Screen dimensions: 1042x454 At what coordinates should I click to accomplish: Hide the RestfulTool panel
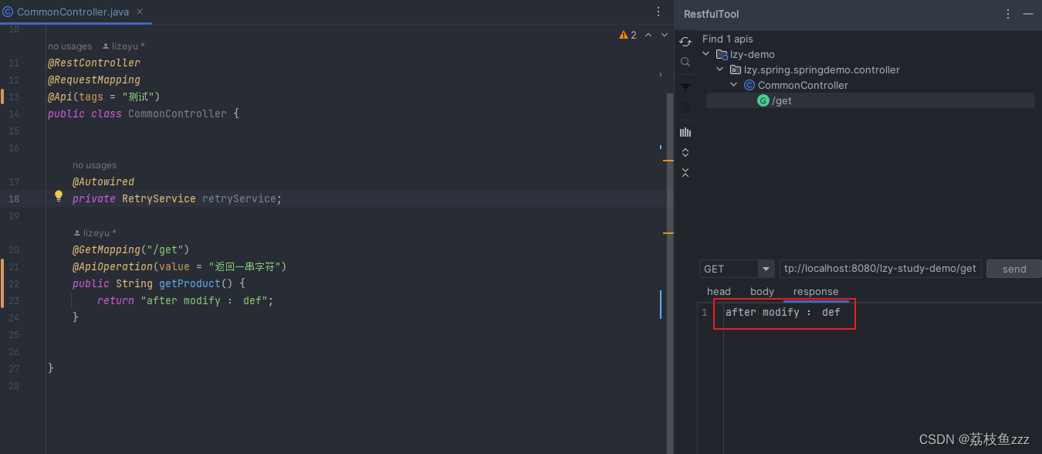coord(1028,14)
